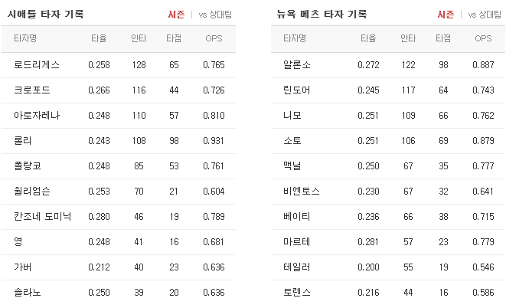The height and width of the screenshot is (308, 506).
Task: Select 시즌 tab in 시애틀 타자 기록
Action: click(176, 15)
